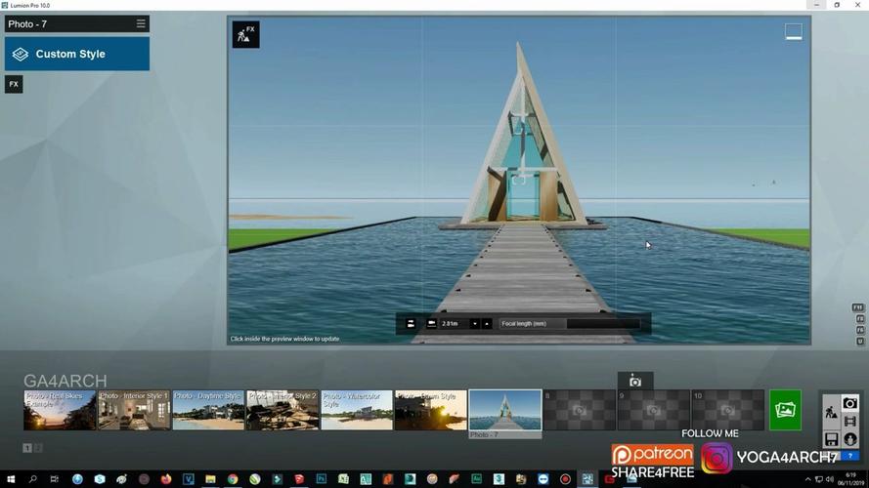Open Build with FX icon in preview
This screenshot has width=869, height=488.
(x=245, y=35)
